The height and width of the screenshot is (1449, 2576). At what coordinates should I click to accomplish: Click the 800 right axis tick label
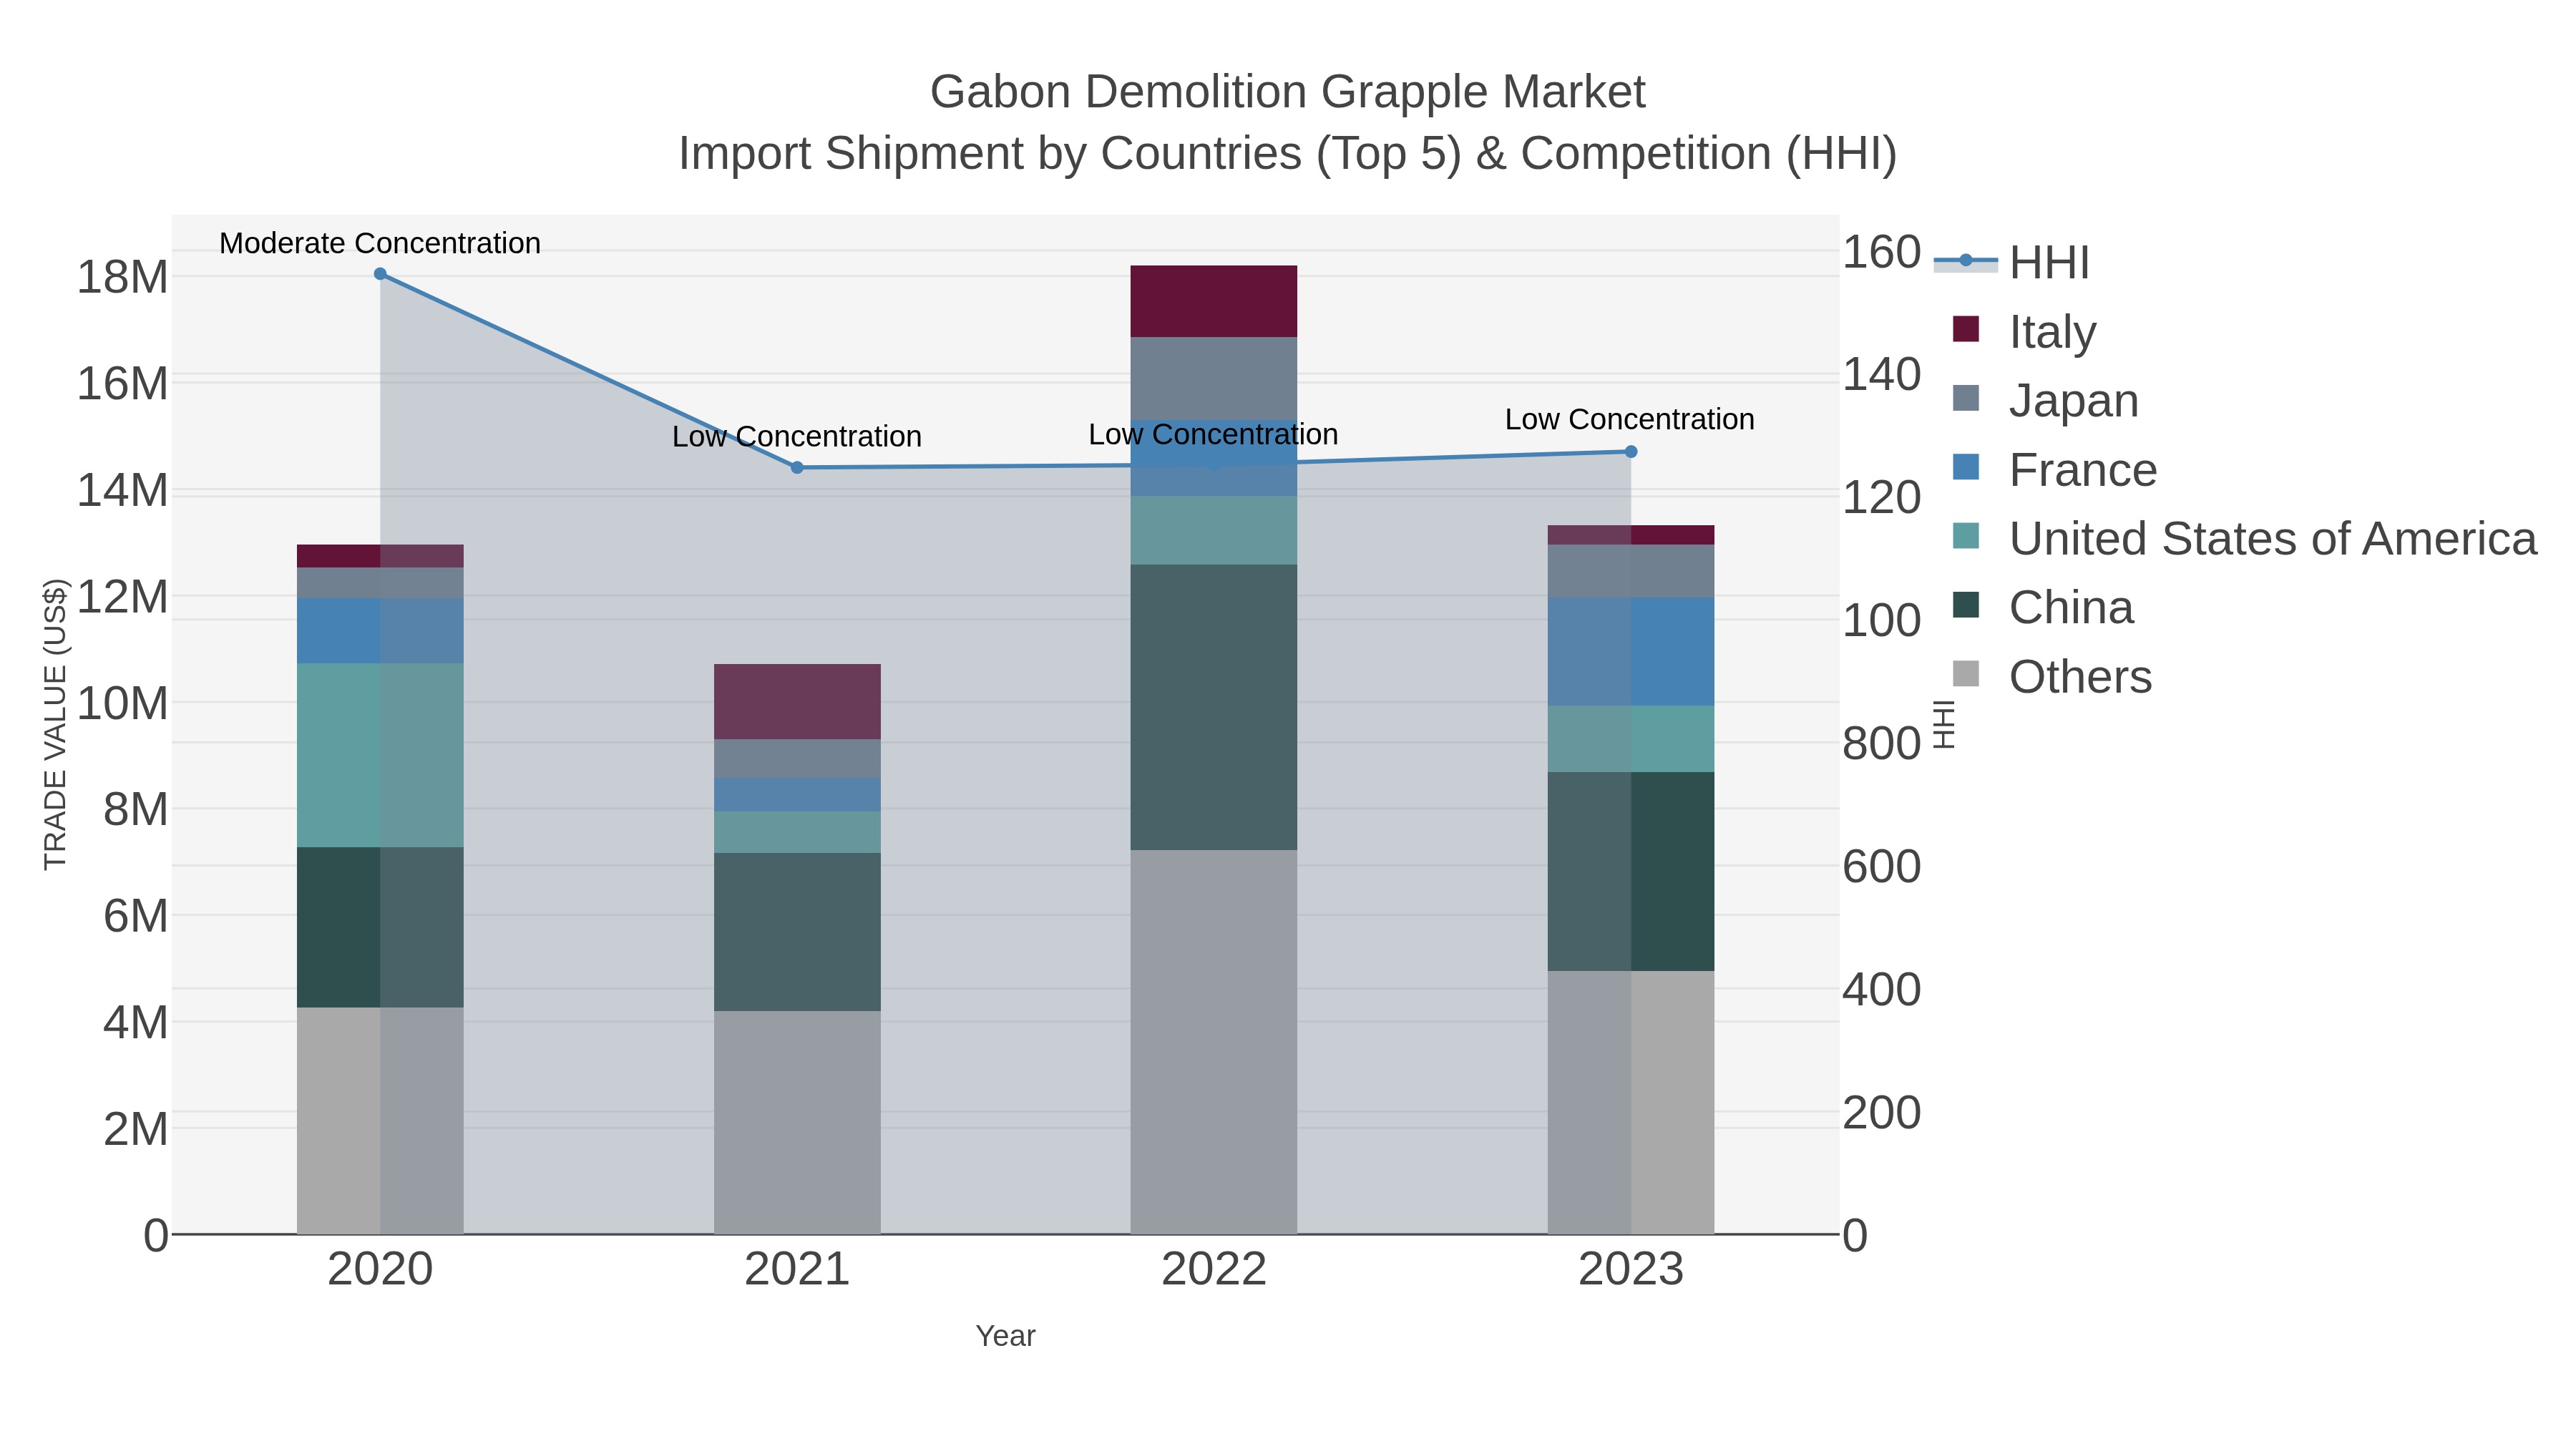(x=1882, y=744)
